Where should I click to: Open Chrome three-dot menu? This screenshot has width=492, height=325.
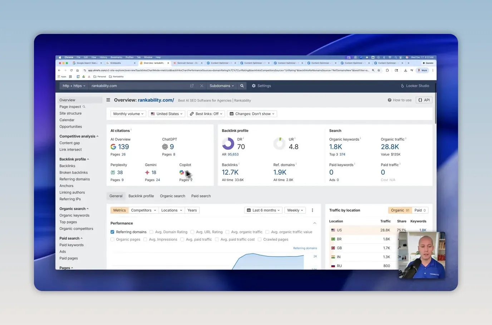pyautogui.click(x=433, y=70)
